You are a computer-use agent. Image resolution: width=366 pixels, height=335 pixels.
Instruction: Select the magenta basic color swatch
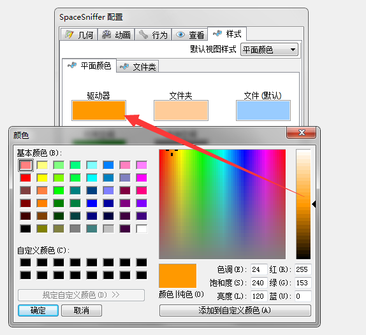click(142, 178)
